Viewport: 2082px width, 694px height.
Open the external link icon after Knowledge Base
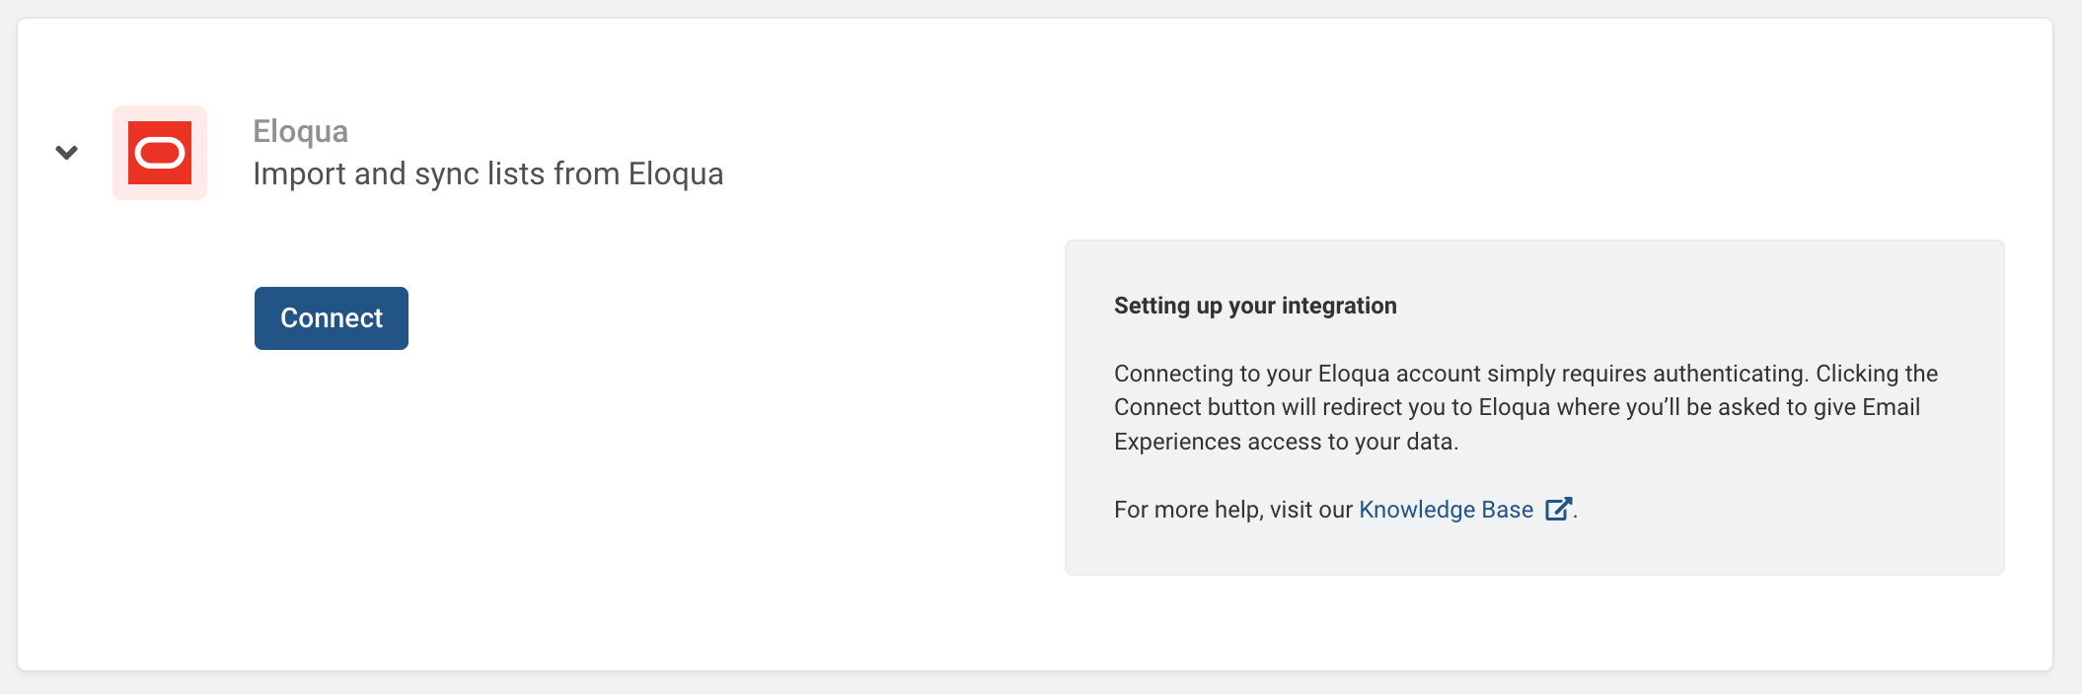coord(1558,509)
